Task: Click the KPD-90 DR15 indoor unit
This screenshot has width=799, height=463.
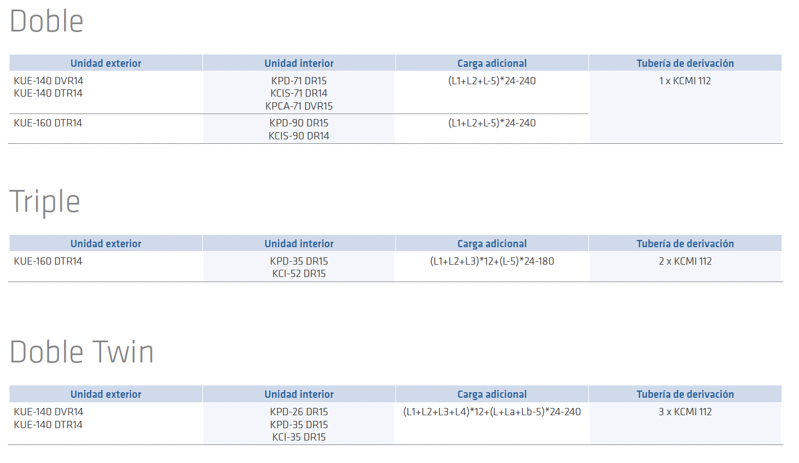Action: point(299,123)
